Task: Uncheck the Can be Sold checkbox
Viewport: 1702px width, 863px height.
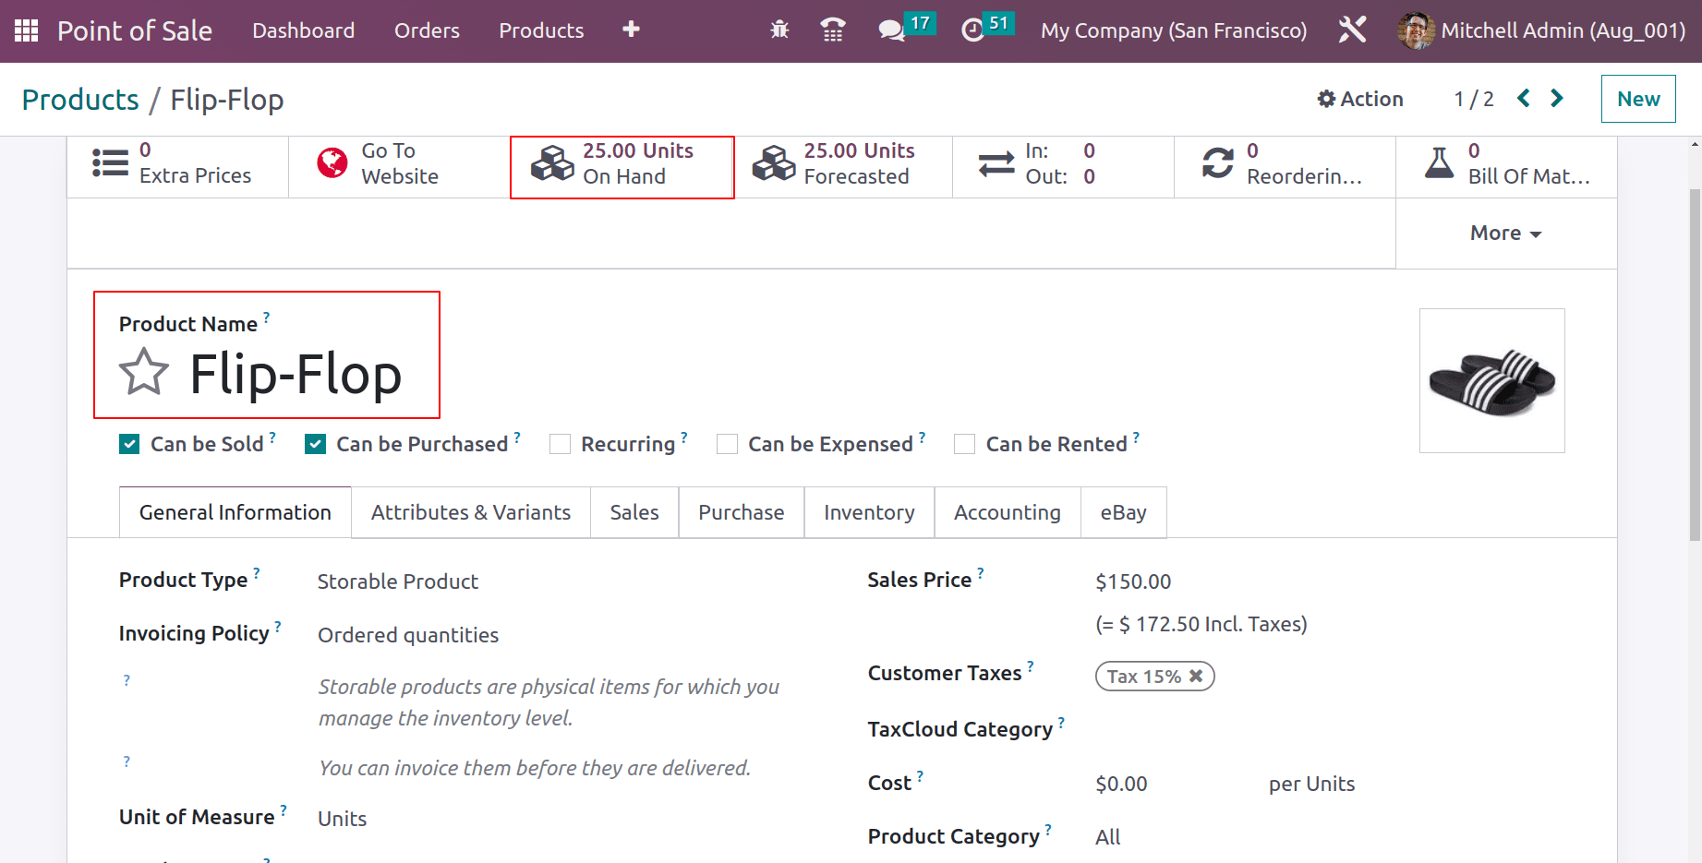Action: tap(129, 444)
